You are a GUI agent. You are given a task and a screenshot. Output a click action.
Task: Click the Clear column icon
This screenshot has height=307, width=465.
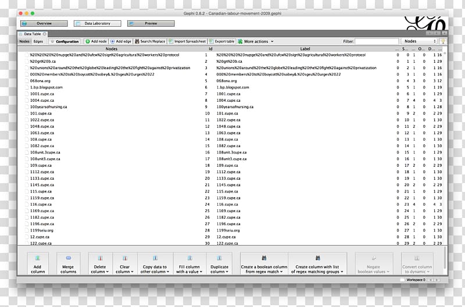125,258
